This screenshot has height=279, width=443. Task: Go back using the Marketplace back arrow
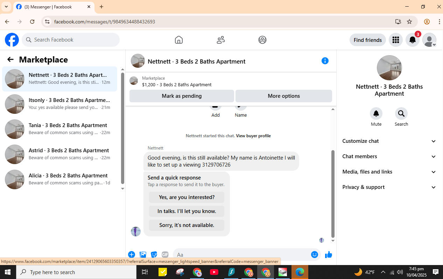[x=10, y=59]
